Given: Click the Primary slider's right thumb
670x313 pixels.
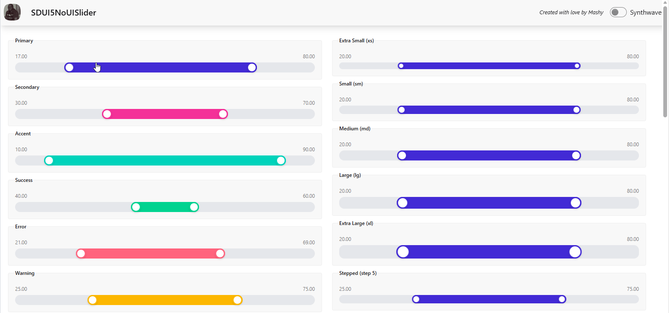Looking at the screenshot, I should click(252, 67).
